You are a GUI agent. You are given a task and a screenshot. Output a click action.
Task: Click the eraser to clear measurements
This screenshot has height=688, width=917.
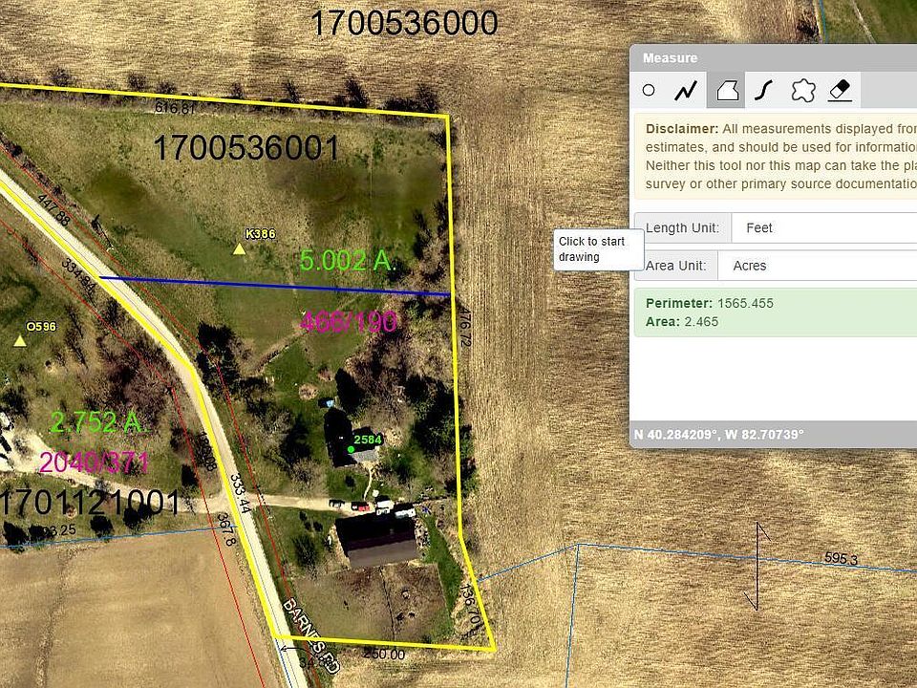click(x=840, y=91)
